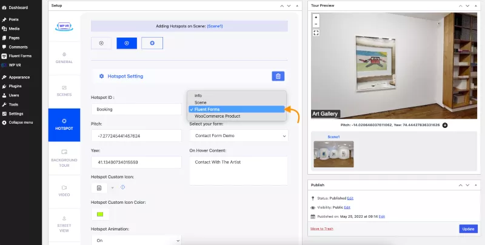Image resolution: width=485 pixels, height=245 pixels.
Task: Switch to the Scenes tab
Action: pos(64,91)
